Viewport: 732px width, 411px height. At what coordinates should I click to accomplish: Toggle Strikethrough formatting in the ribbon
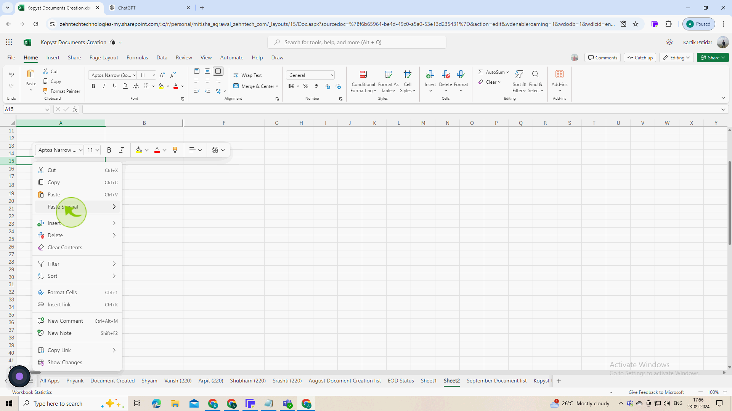pyautogui.click(x=136, y=86)
